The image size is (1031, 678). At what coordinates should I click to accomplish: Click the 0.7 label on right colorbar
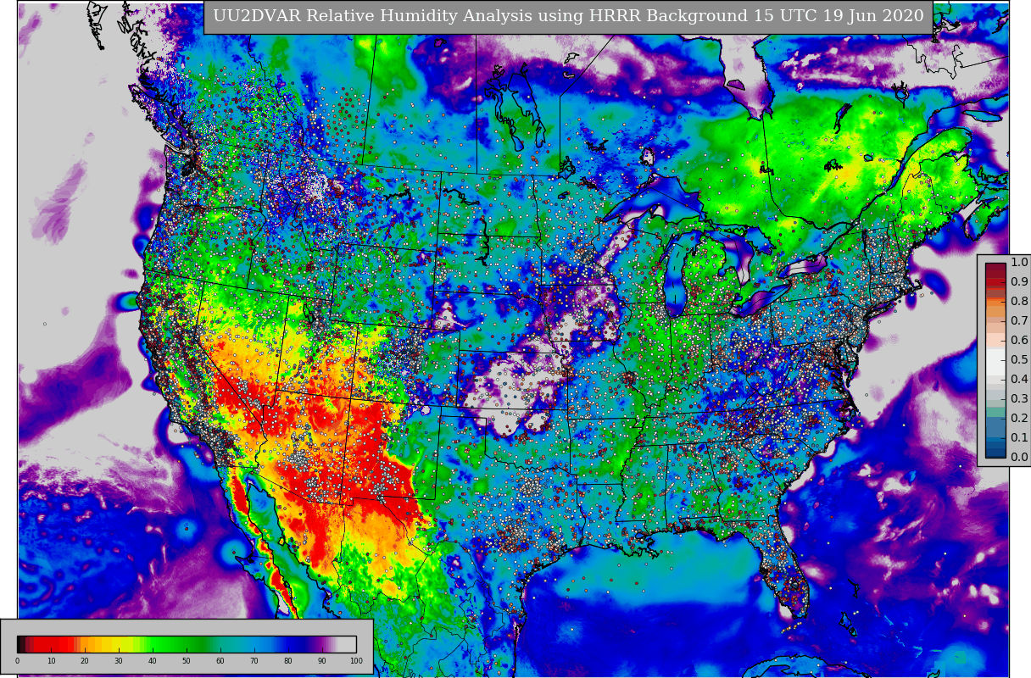coord(1018,321)
